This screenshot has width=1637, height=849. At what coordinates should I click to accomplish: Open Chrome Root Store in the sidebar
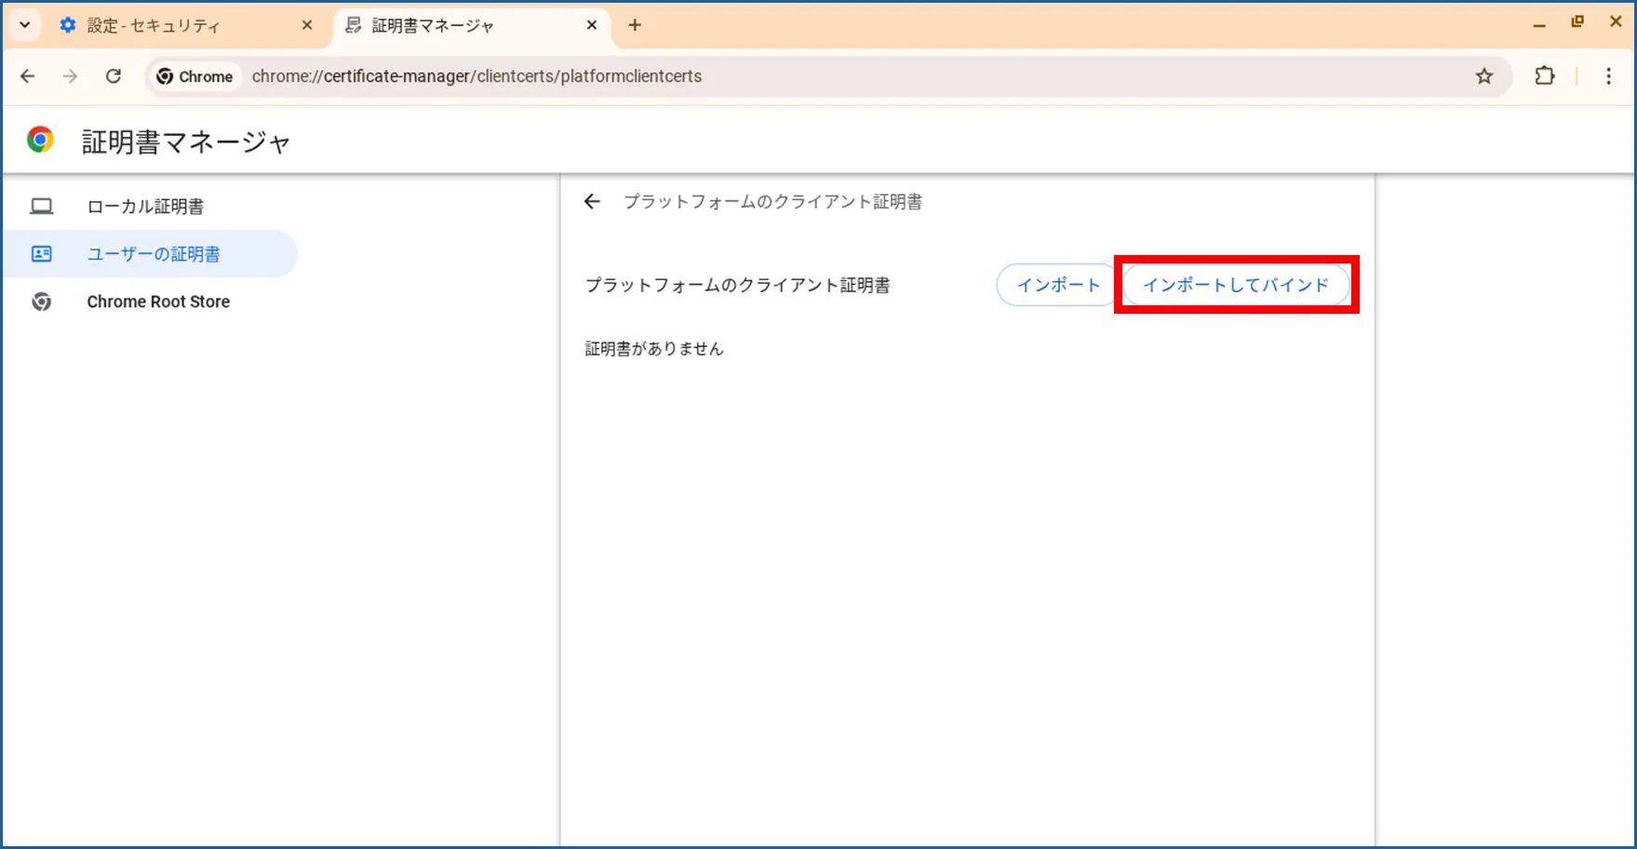point(158,302)
